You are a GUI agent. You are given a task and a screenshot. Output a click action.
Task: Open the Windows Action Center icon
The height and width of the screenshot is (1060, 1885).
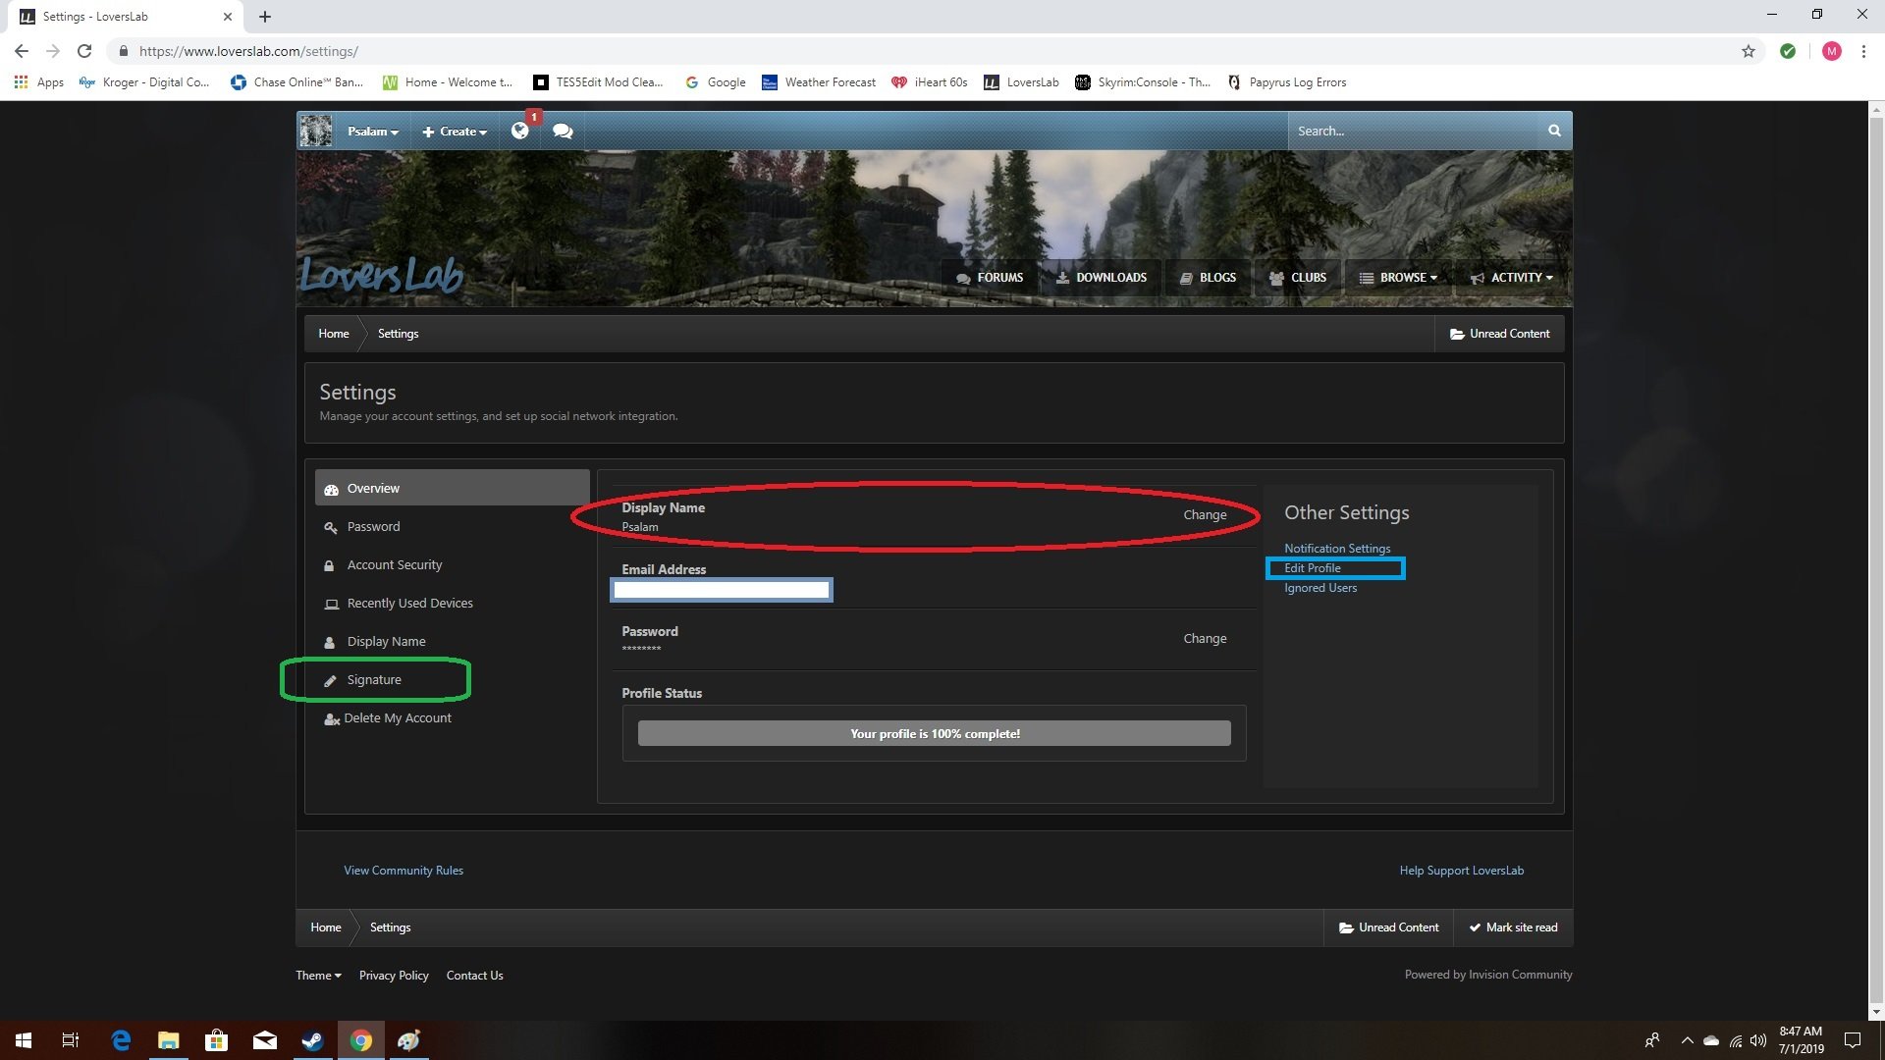coord(1853,1040)
